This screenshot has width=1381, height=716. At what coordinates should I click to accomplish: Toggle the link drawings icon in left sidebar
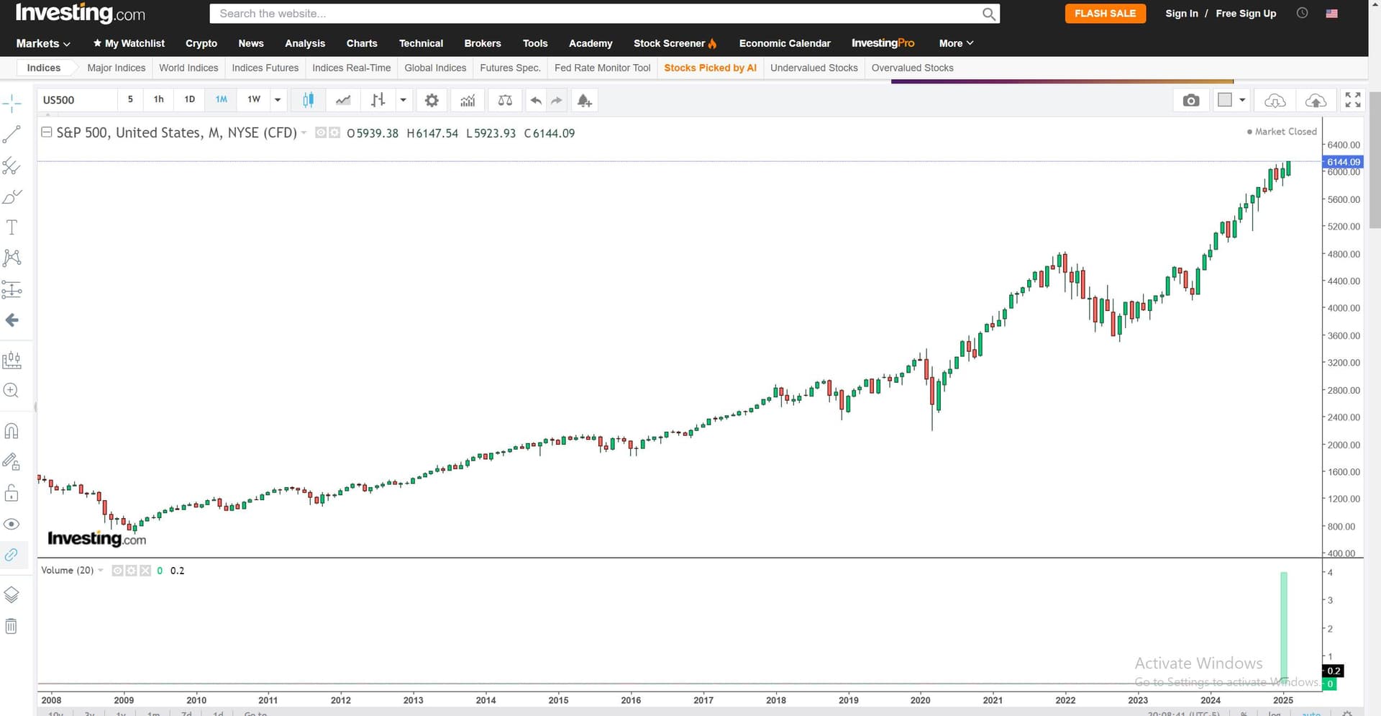(12, 555)
